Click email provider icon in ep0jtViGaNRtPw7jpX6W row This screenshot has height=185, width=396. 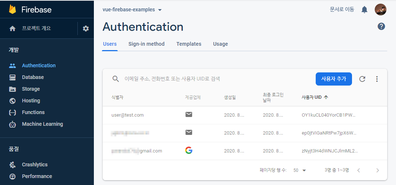(189, 132)
